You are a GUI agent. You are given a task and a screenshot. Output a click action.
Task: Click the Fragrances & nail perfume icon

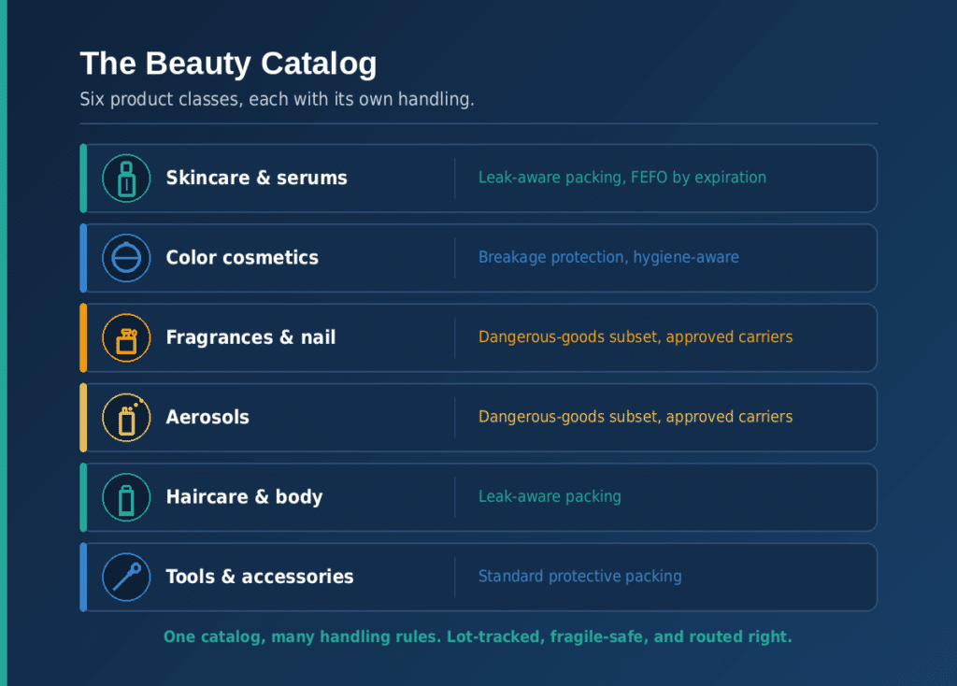point(126,337)
